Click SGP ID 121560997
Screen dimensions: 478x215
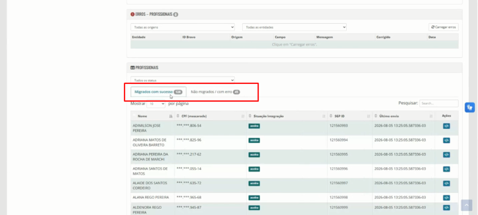pos(338,183)
